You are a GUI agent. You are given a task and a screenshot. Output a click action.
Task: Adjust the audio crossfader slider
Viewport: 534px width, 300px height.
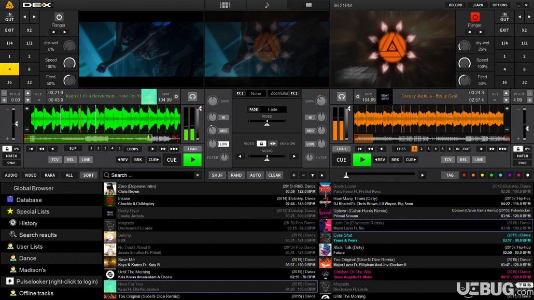click(266, 158)
